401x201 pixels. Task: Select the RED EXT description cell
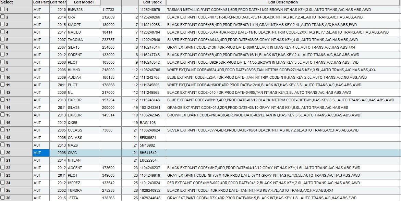coord(283,183)
